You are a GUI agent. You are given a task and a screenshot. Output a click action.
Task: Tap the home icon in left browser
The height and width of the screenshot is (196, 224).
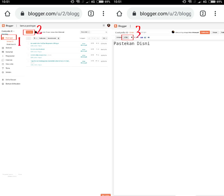coord(7,14)
